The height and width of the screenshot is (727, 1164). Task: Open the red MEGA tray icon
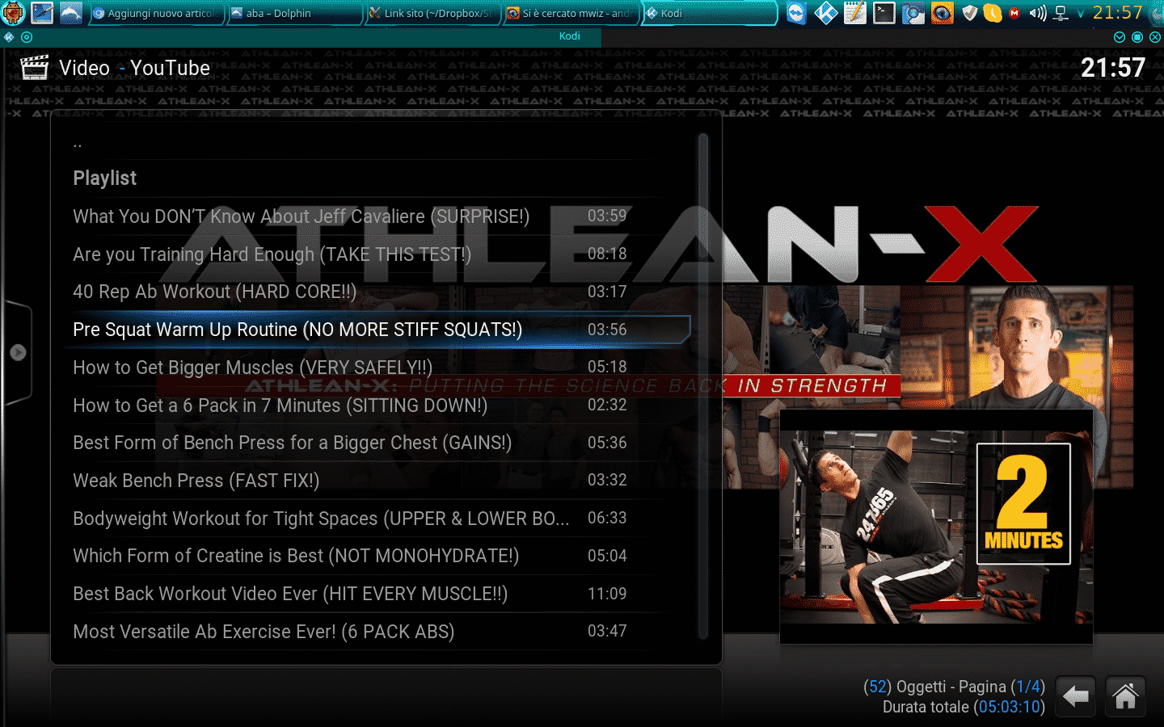coord(1014,13)
